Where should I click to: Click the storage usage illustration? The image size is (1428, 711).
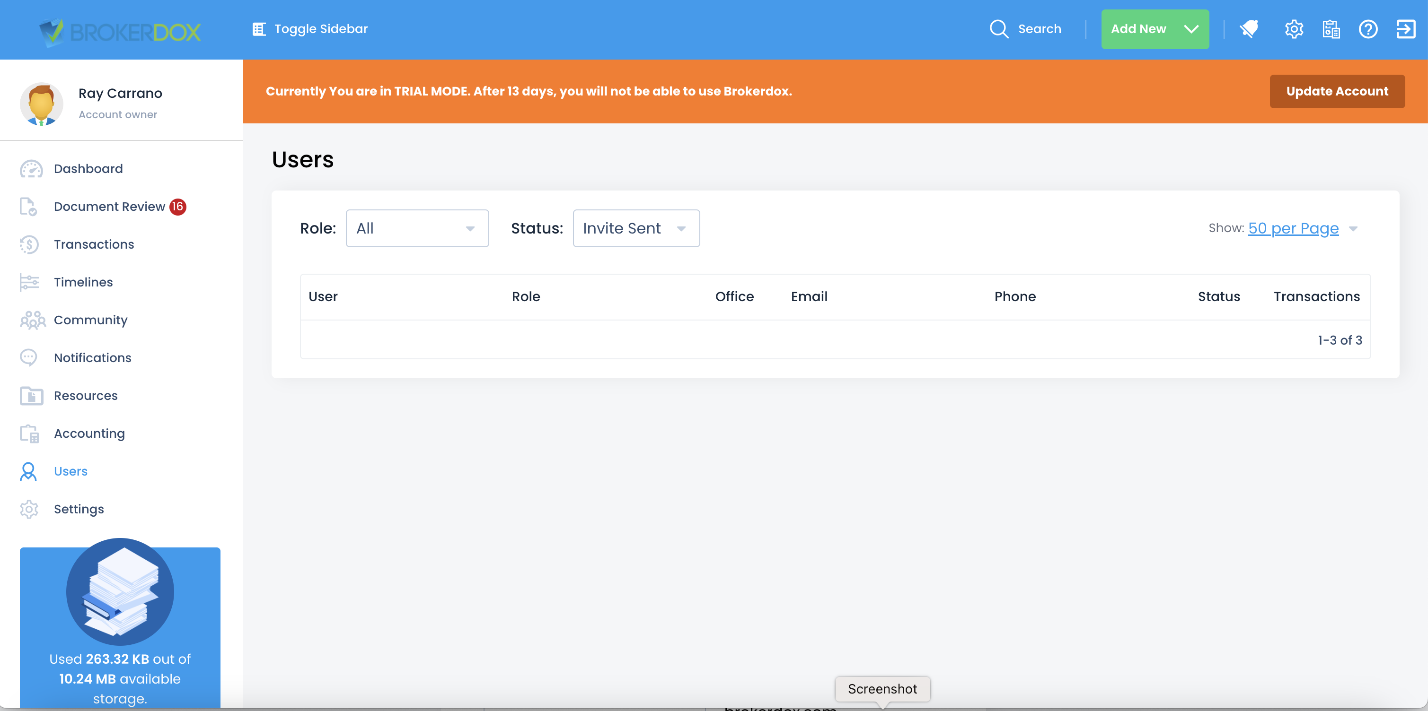click(x=120, y=591)
